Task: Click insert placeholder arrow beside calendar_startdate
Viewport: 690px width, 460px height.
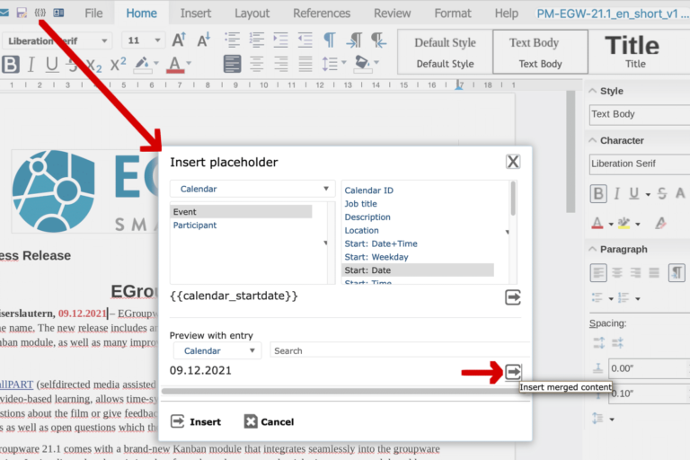Action: 513,297
